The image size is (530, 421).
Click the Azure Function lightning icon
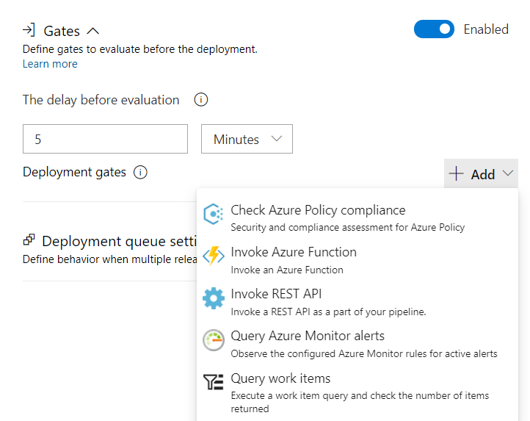214,256
